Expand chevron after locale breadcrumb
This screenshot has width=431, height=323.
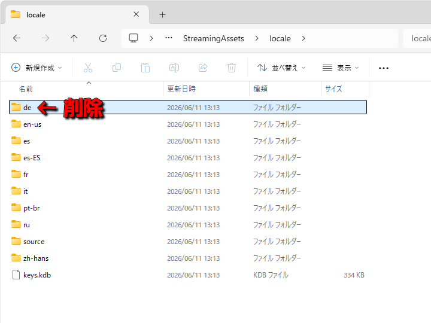tap(303, 38)
